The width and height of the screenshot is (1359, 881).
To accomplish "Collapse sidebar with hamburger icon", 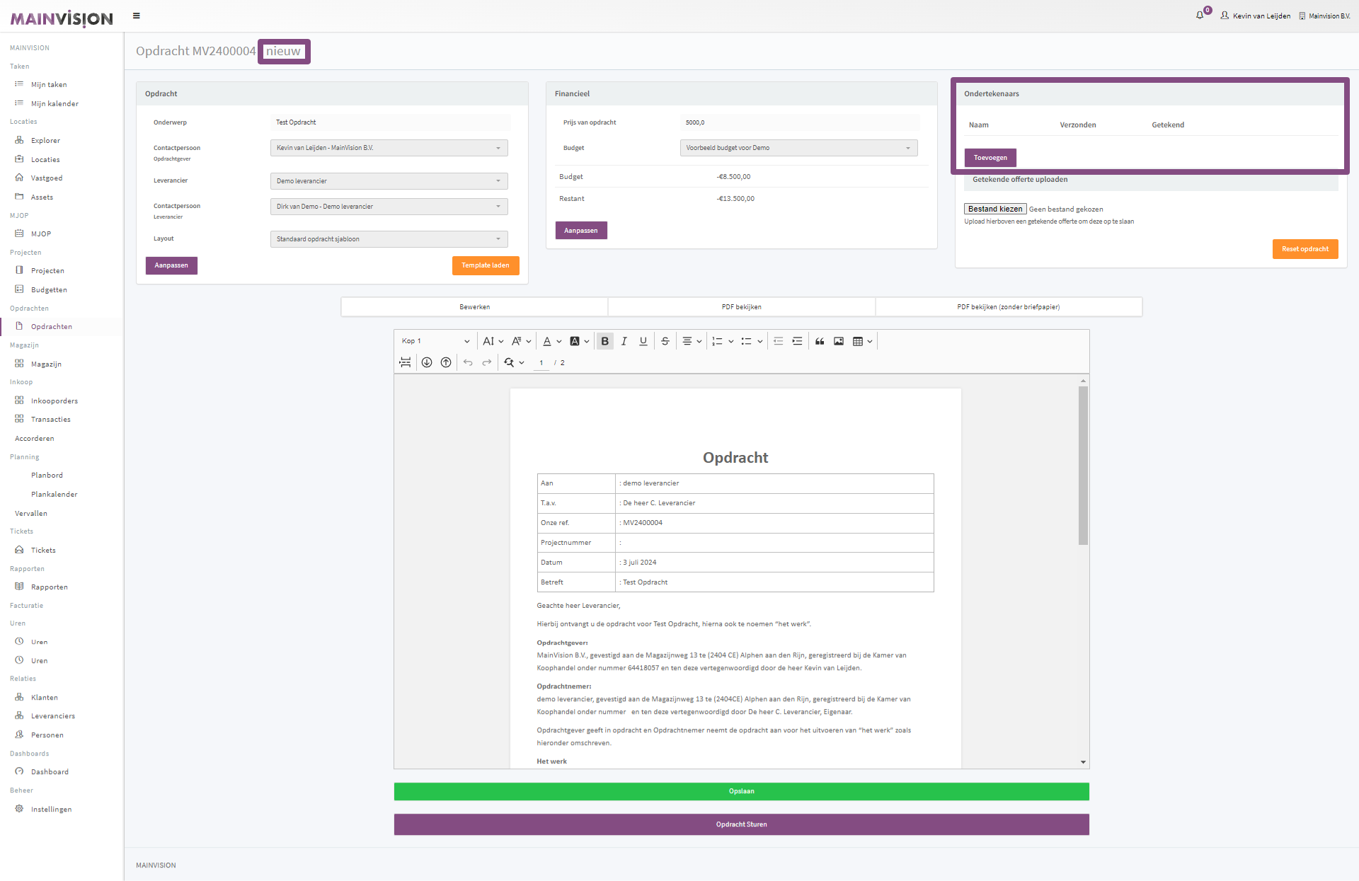I will click(137, 16).
